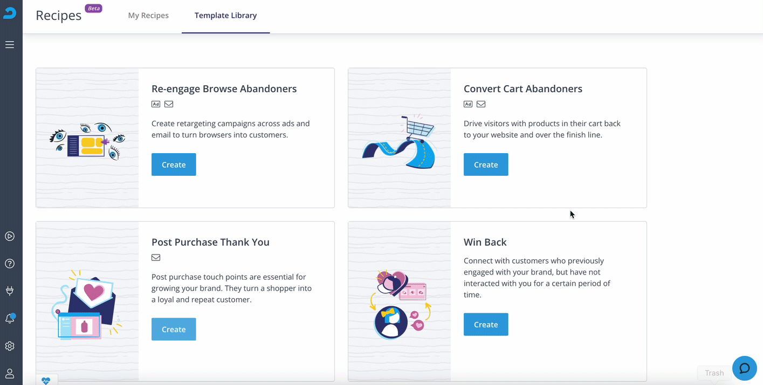The image size is (763, 385).
Task: Open the settings gear icon
Action: coord(10,346)
